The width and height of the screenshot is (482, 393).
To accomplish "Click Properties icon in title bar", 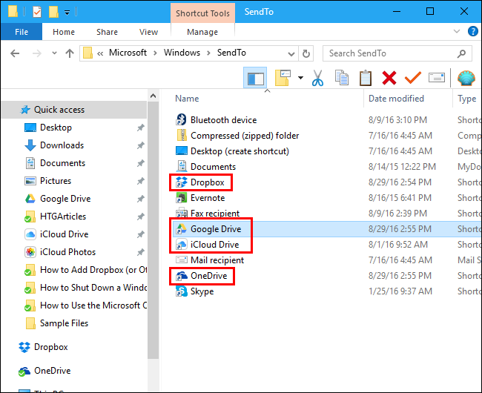I will pyautogui.click(x=37, y=13).
